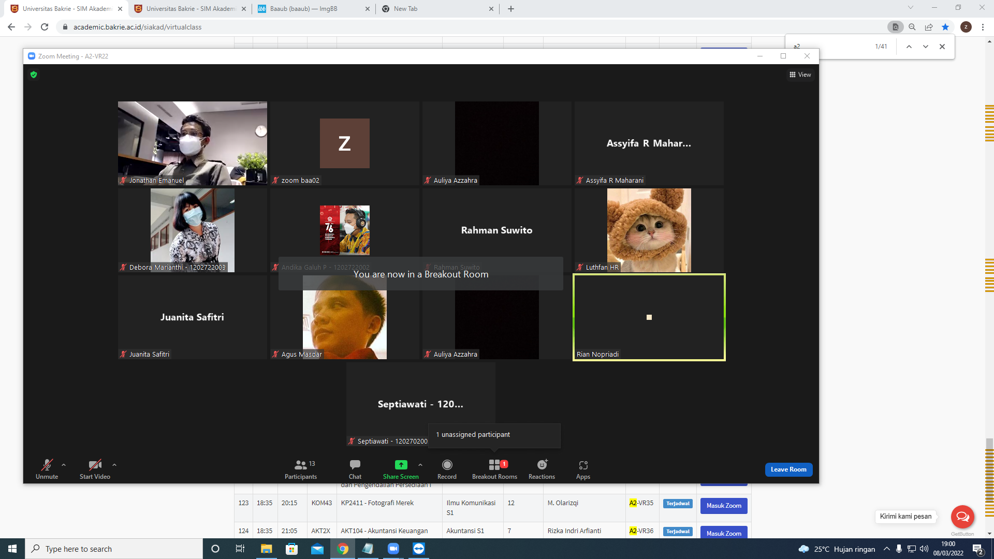994x559 pixels.
Task: Click the share page icon in address bar
Action: pyautogui.click(x=929, y=27)
